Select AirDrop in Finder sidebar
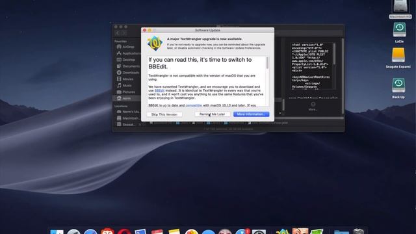This screenshot has width=416, height=234. click(125, 47)
